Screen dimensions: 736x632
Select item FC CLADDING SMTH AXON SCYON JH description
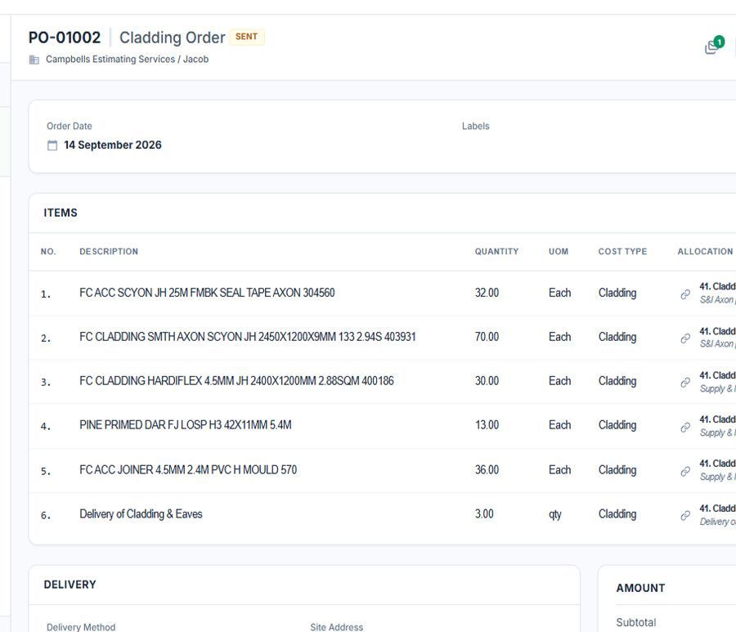247,337
